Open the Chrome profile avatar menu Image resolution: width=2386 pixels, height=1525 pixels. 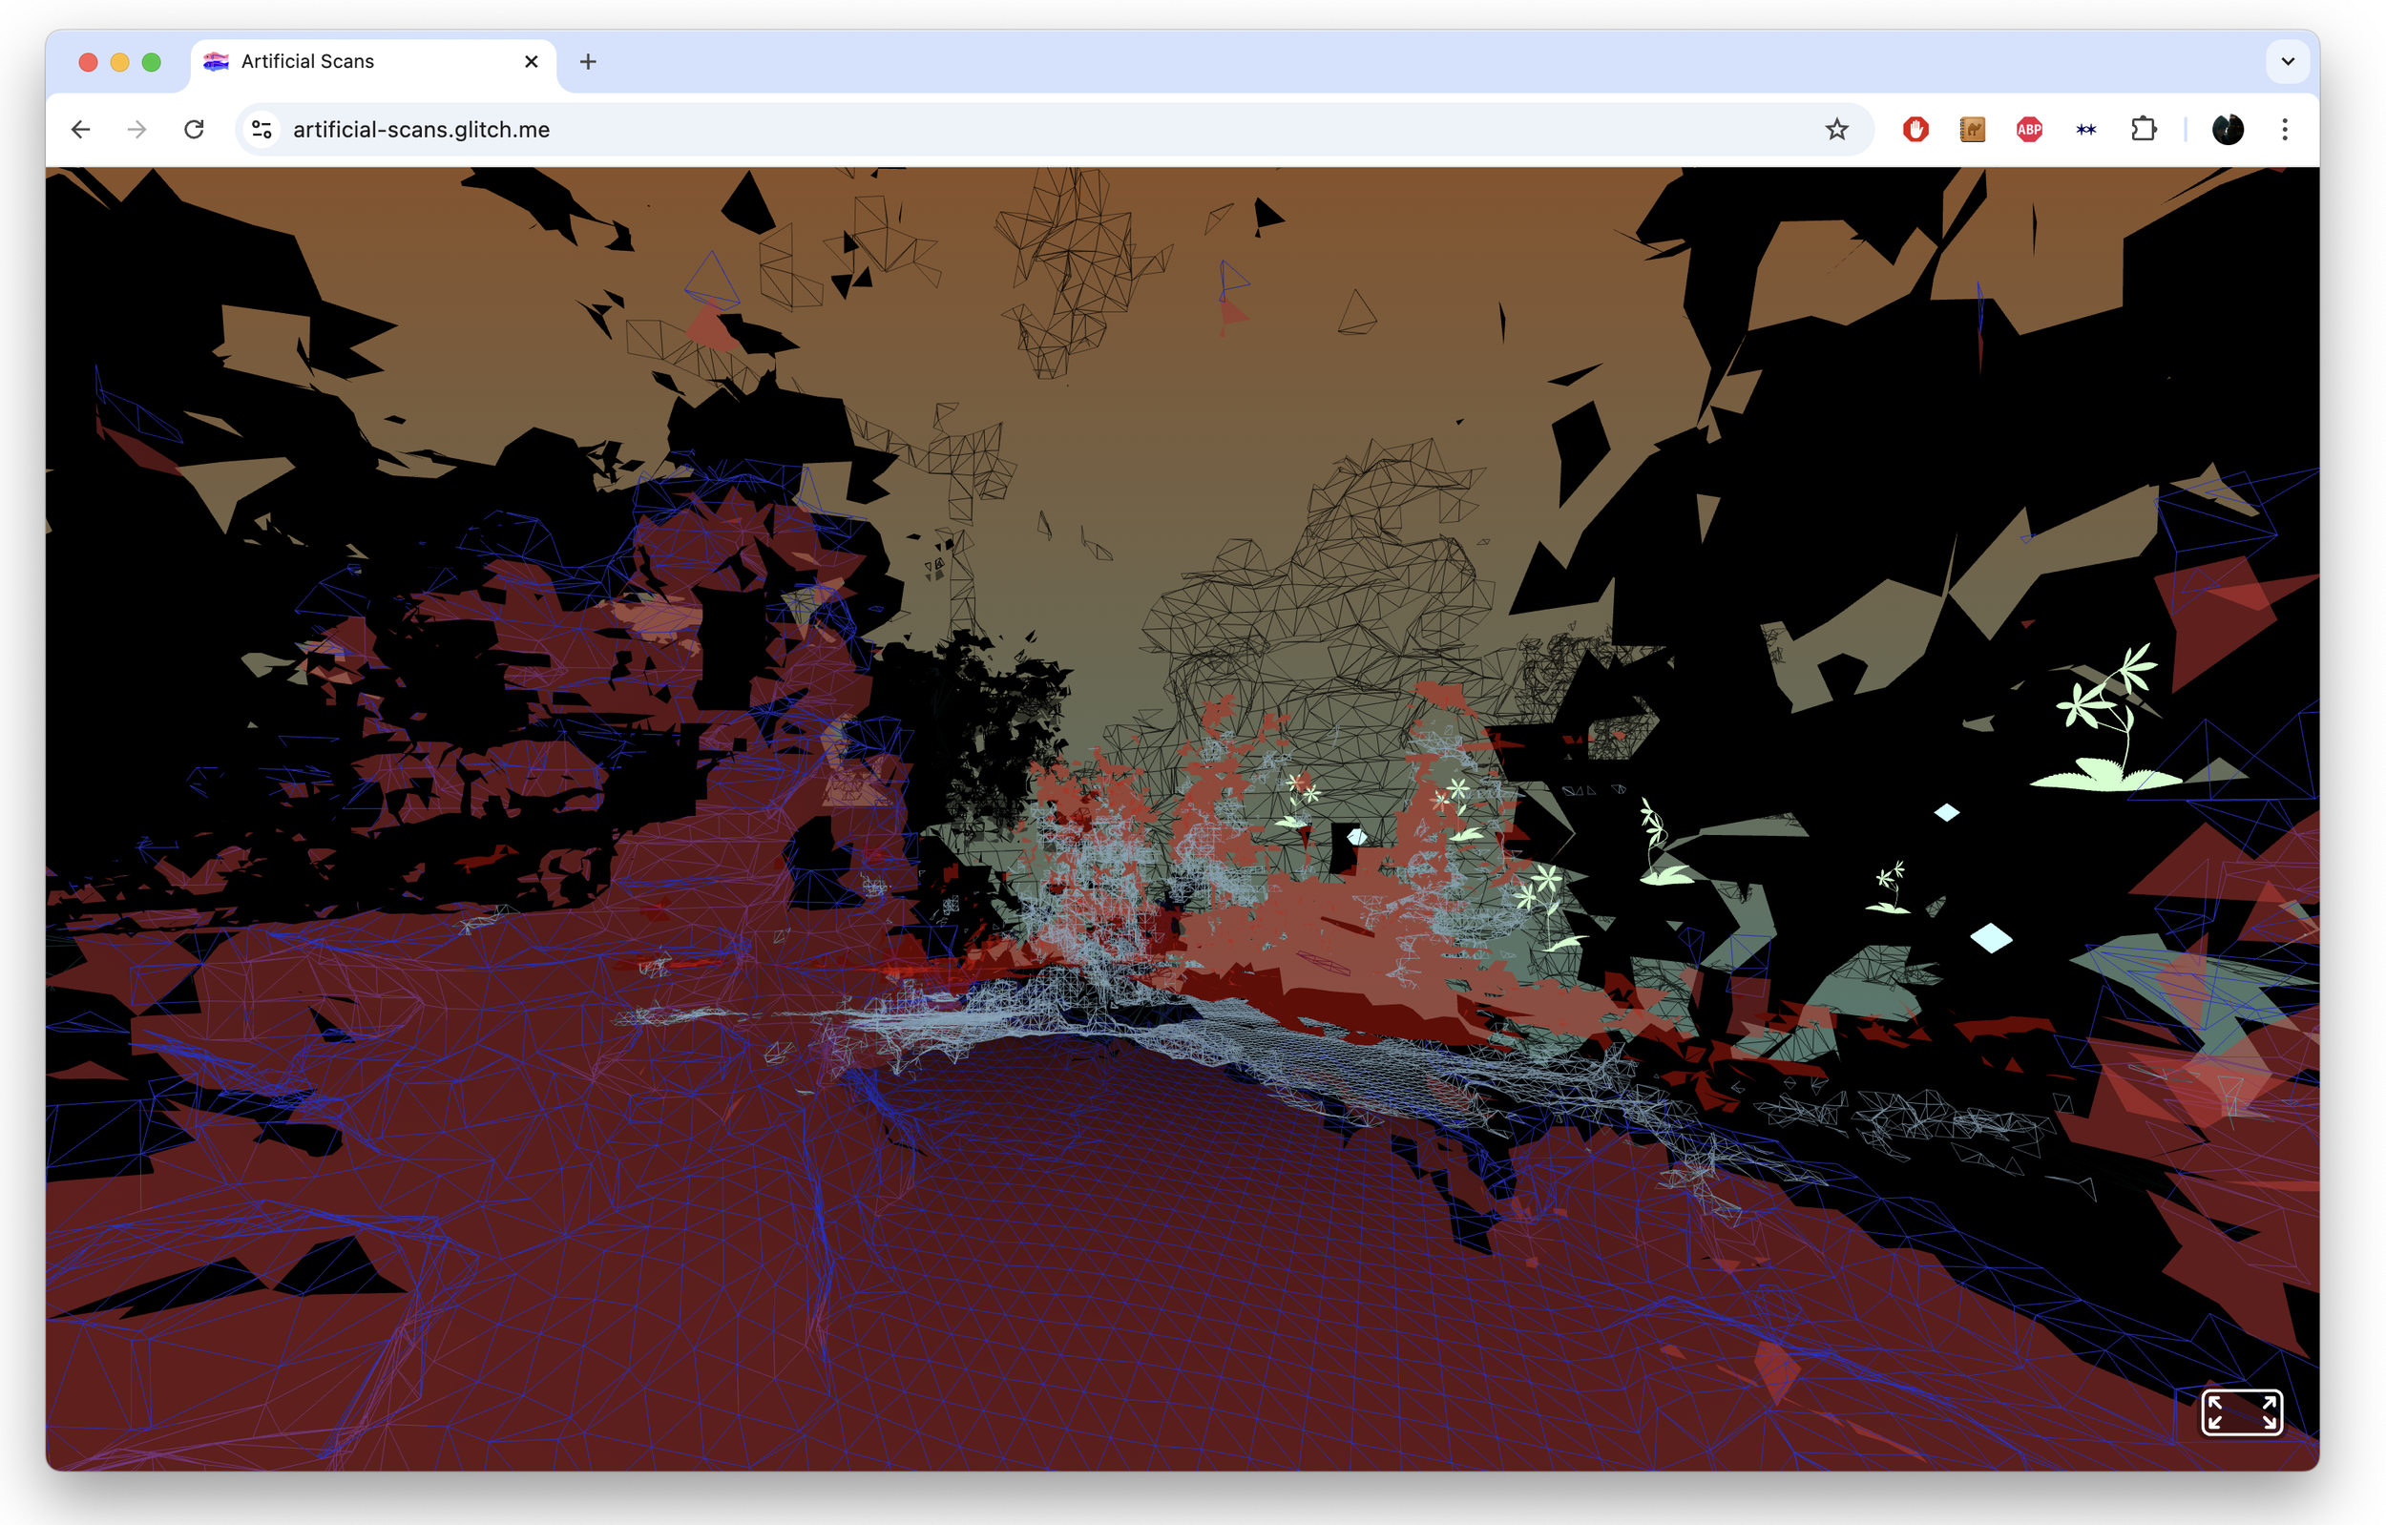[2228, 130]
